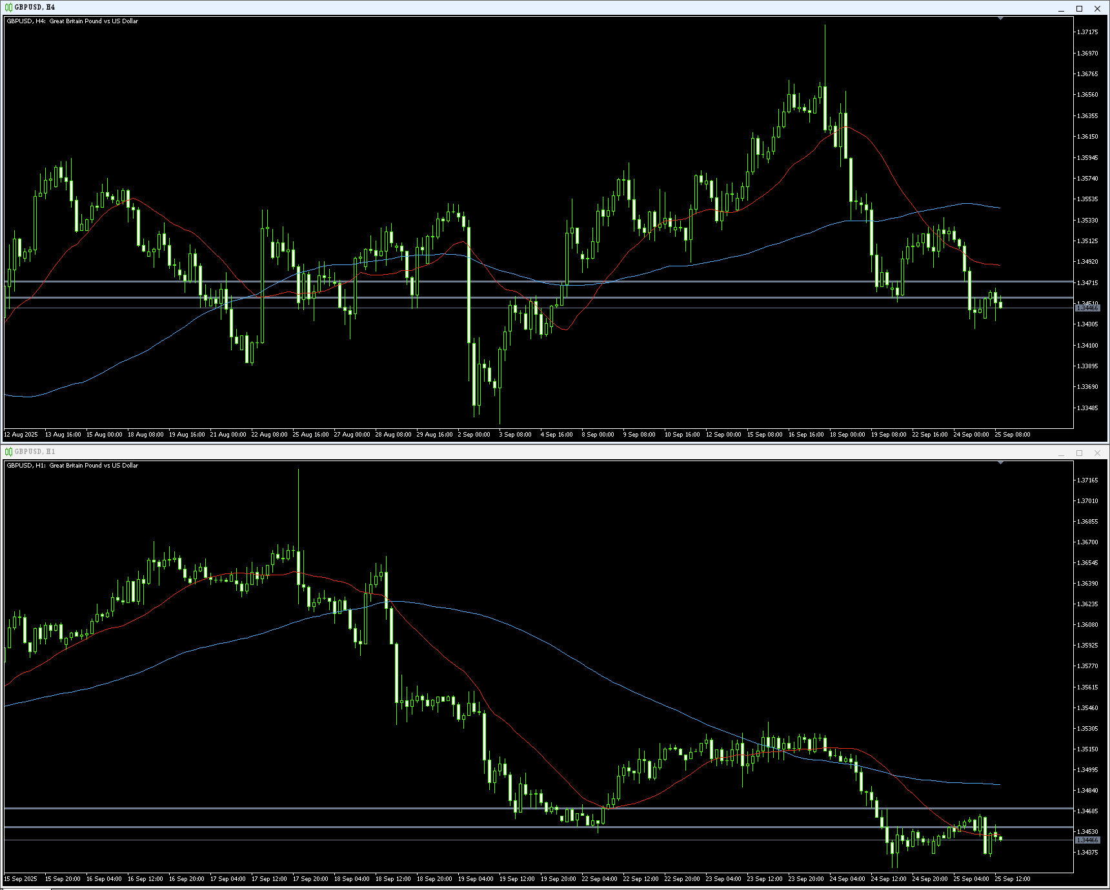Screen dimensions: 1110x890
Task: Click the GBPUSD H1 window chart icon
Action: pyautogui.click(x=8, y=452)
